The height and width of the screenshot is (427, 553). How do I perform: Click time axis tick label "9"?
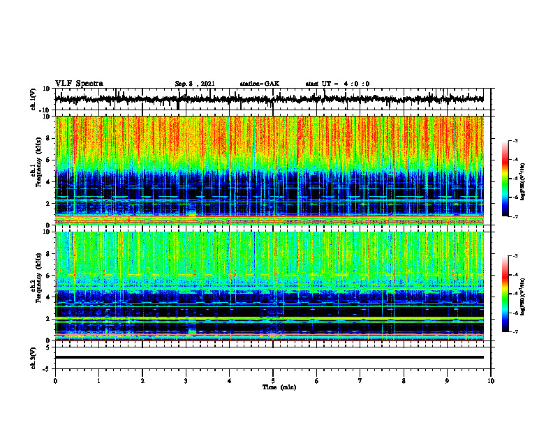(447, 381)
